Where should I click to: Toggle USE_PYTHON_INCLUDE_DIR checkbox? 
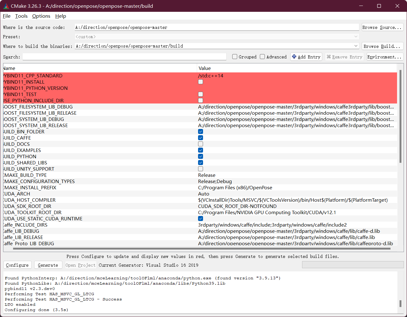point(201,100)
